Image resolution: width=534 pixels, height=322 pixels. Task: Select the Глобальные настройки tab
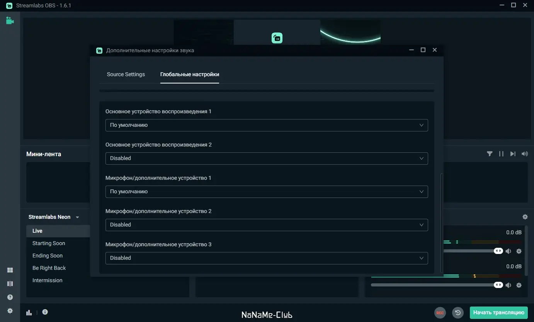pyautogui.click(x=190, y=74)
